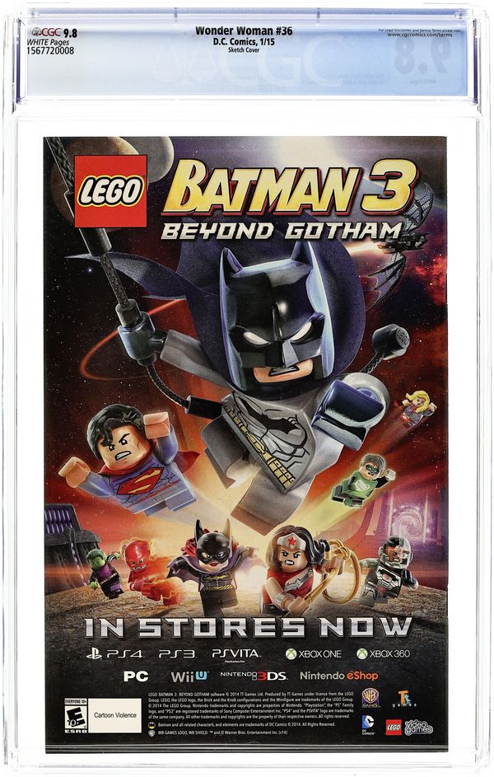Screen dimensions: 494x777
Task: Click the Cartoon Violence descriptor box
Action: (114, 715)
